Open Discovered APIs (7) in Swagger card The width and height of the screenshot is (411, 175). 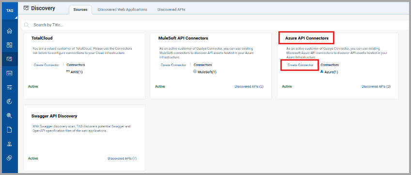122,158
